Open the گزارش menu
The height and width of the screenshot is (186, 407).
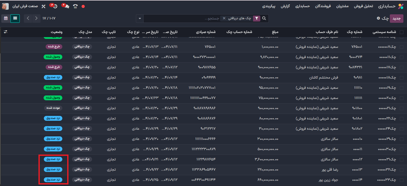click(x=285, y=6)
